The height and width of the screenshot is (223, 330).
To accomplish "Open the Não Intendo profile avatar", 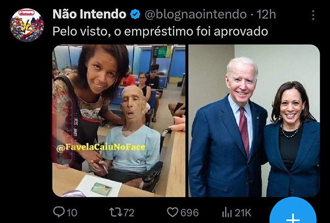I will click(27, 25).
